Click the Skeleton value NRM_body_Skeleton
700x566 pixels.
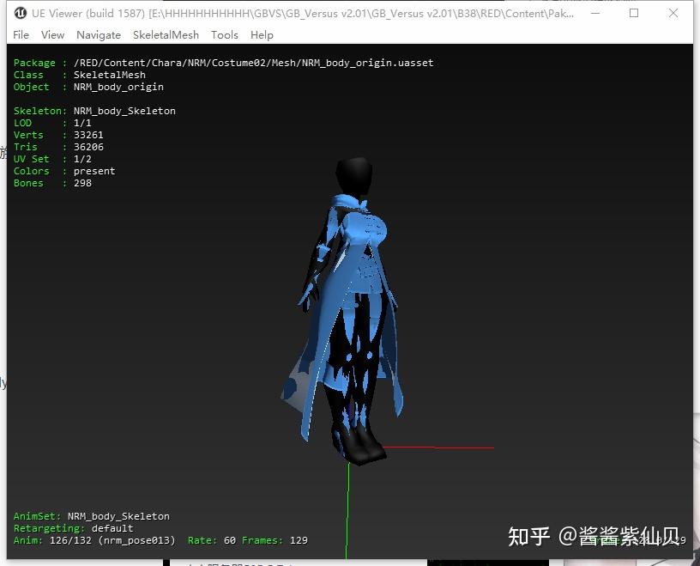click(x=124, y=111)
